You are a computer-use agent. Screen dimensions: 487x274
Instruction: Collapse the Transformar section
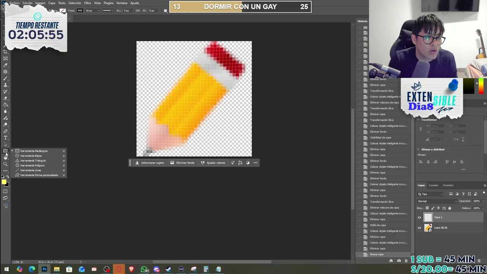pyautogui.click(x=418, y=120)
